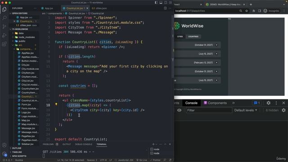This screenshot has width=288, height=162.
Task: Open Chrome tab search dropdown arrow
Action: pos(284,4)
